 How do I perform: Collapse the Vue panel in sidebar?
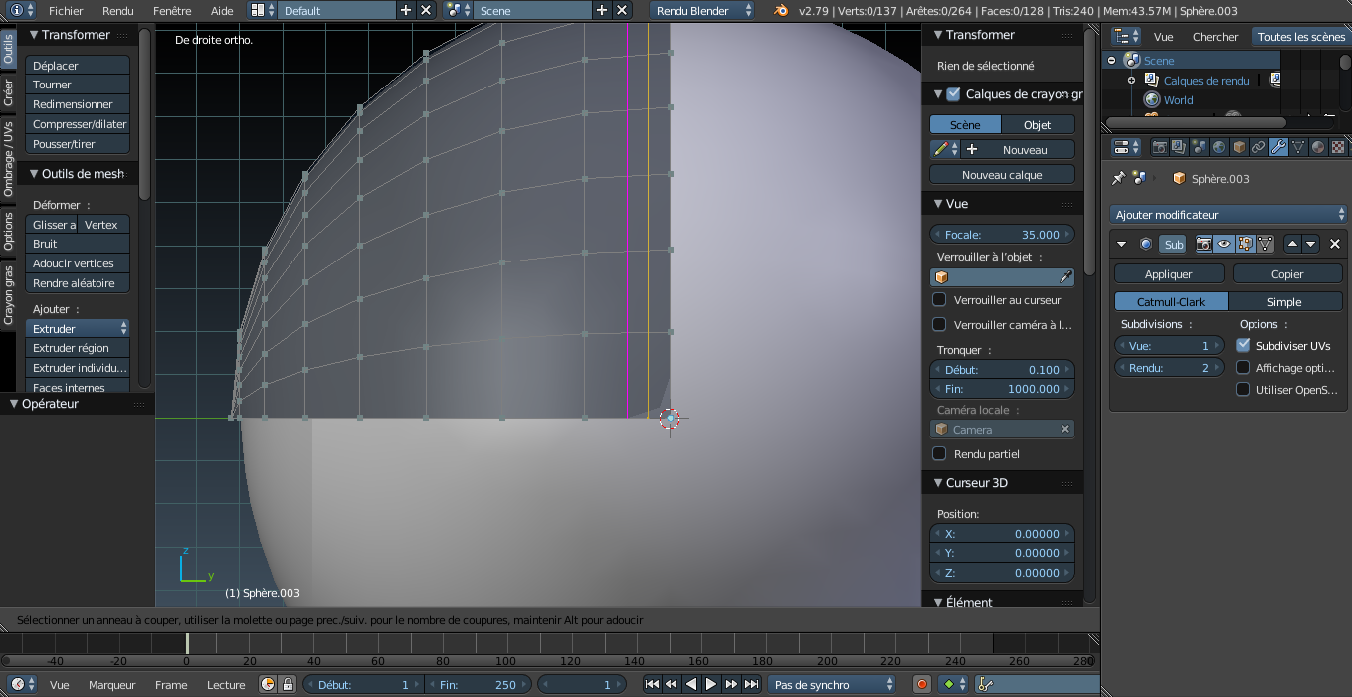pos(937,203)
